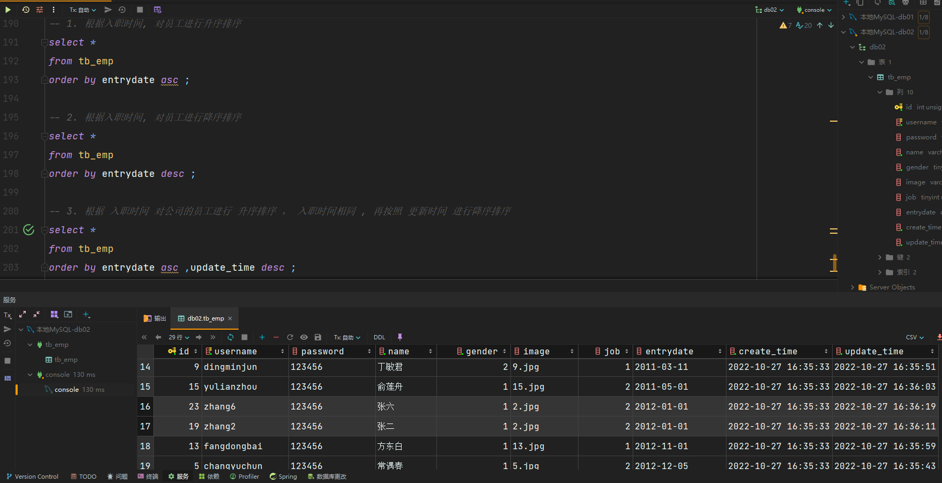The width and height of the screenshot is (942, 483).
Task: Stop execution with the editor toolbar square icon
Action: (x=140, y=10)
